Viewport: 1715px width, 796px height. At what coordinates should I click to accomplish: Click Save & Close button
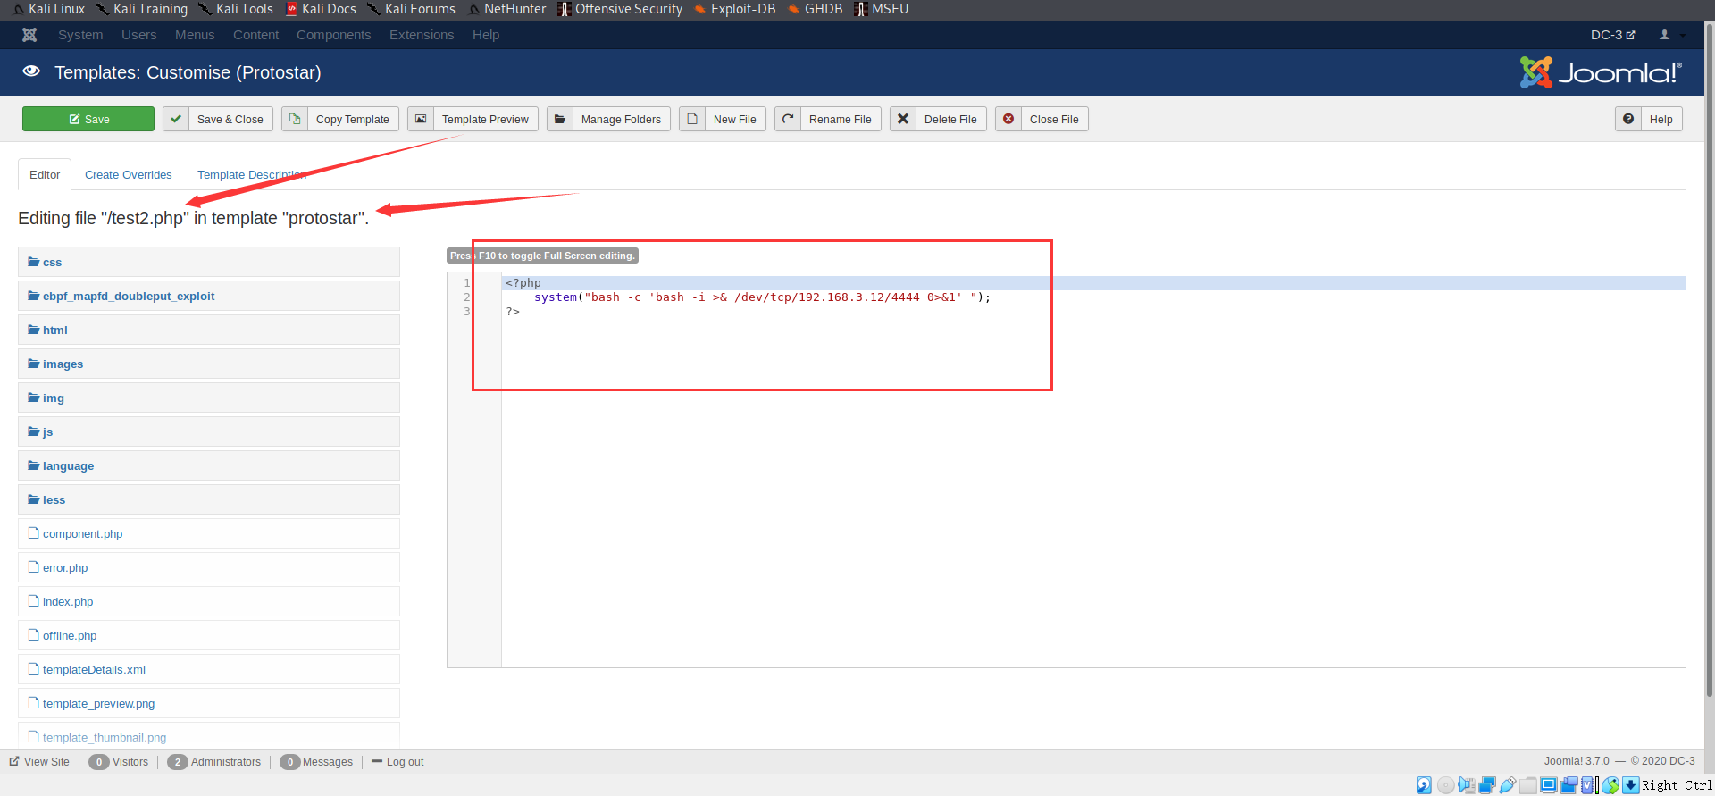pyautogui.click(x=218, y=119)
